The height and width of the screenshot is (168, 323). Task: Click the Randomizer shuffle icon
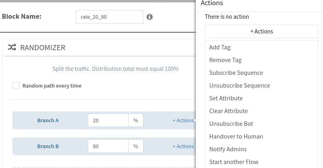12,47
